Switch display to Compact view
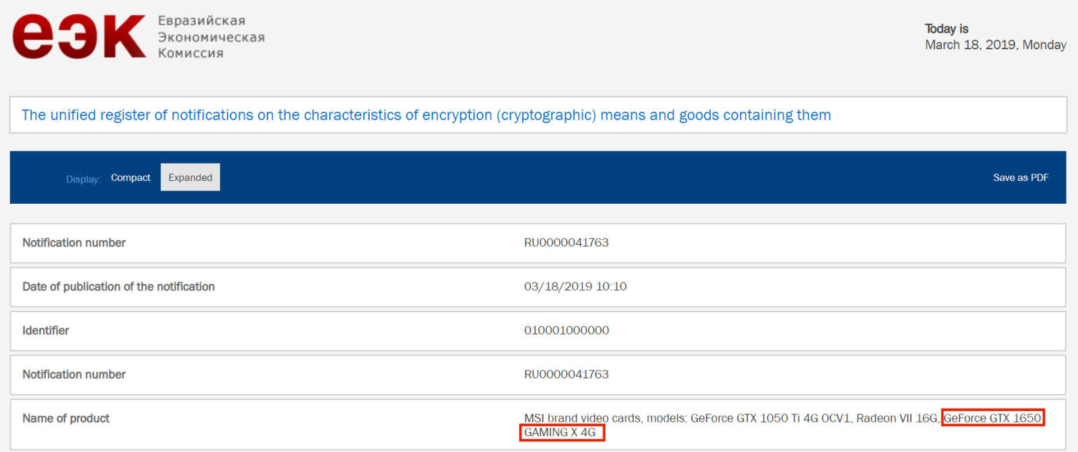The height and width of the screenshot is (452, 1078). pos(131,178)
